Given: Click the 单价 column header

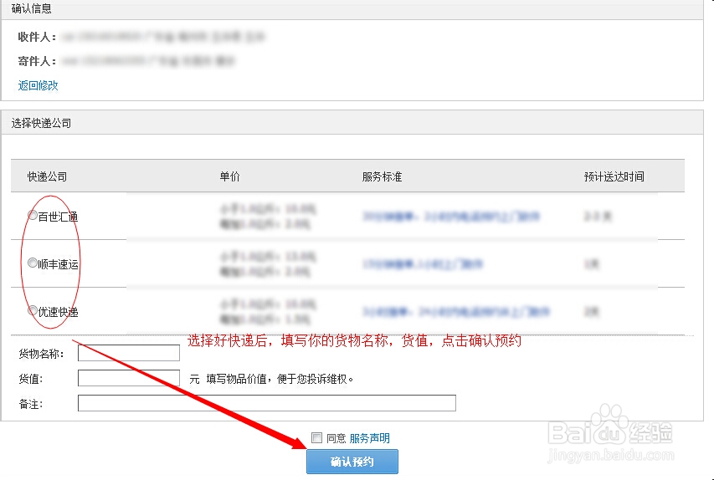Looking at the screenshot, I should (x=229, y=176).
